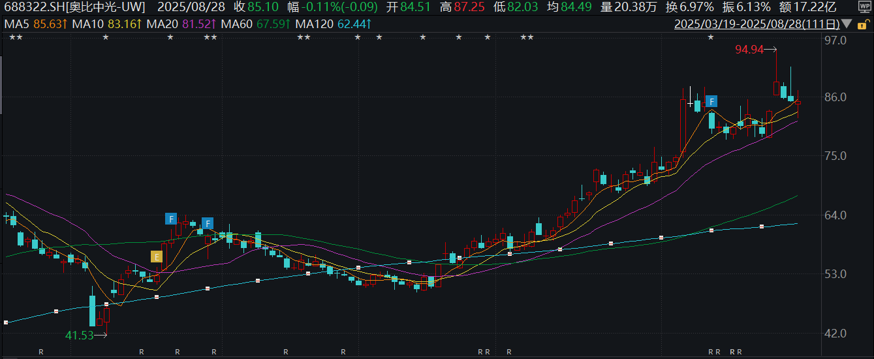Click the MA20 moving average label

tap(181, 25)
